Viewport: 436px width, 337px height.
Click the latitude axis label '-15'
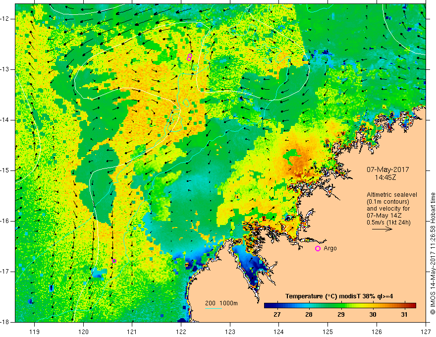(5, 170)
